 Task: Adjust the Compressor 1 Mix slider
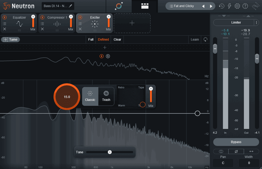tap(71, 21)
